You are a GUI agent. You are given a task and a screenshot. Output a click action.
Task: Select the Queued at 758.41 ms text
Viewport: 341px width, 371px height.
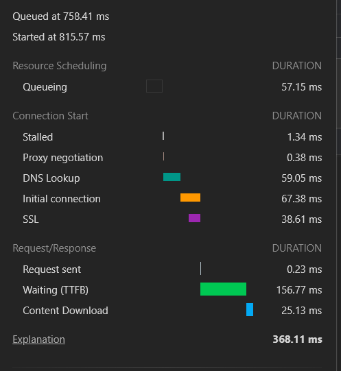[61, 16]
